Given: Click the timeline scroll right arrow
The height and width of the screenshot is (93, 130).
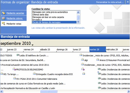Looking at the screenshot, I should [128, 91].
